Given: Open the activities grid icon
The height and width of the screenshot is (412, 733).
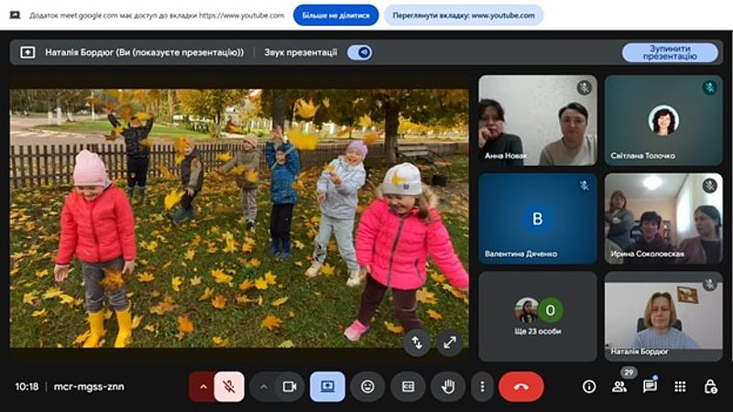Looking at the screenshot, I should 680,386.
